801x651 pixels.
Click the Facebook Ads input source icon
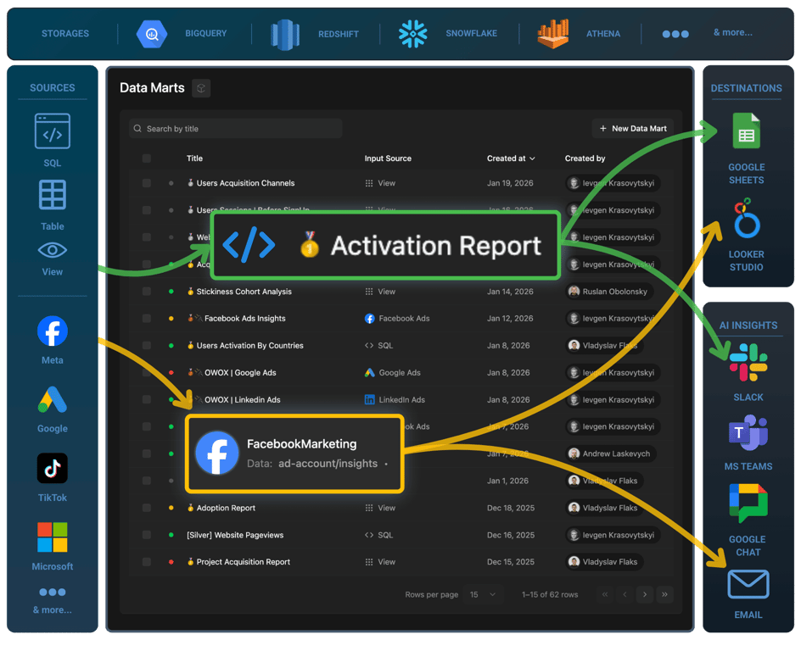click(x=369, y=319)
